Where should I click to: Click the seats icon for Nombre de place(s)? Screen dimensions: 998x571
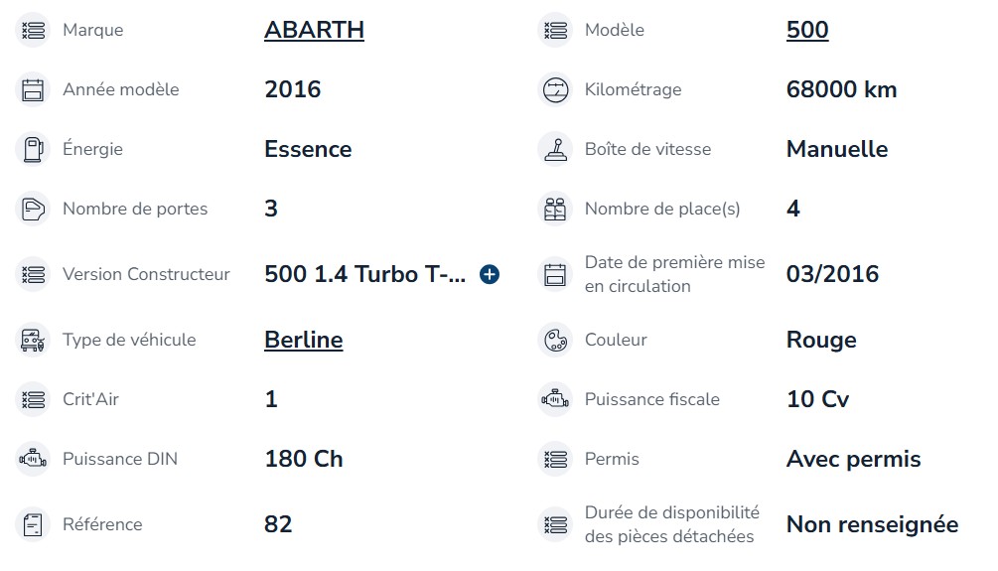555,209
